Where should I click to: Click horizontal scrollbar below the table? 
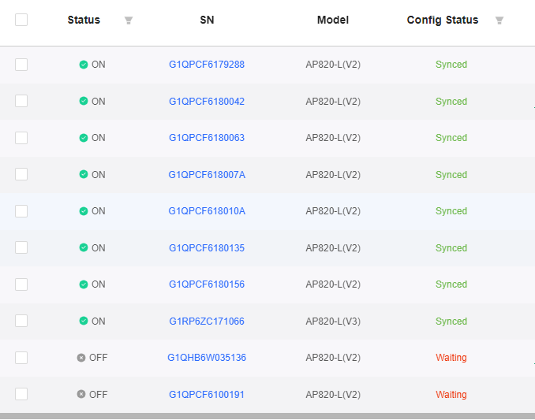tap(267, 416)
